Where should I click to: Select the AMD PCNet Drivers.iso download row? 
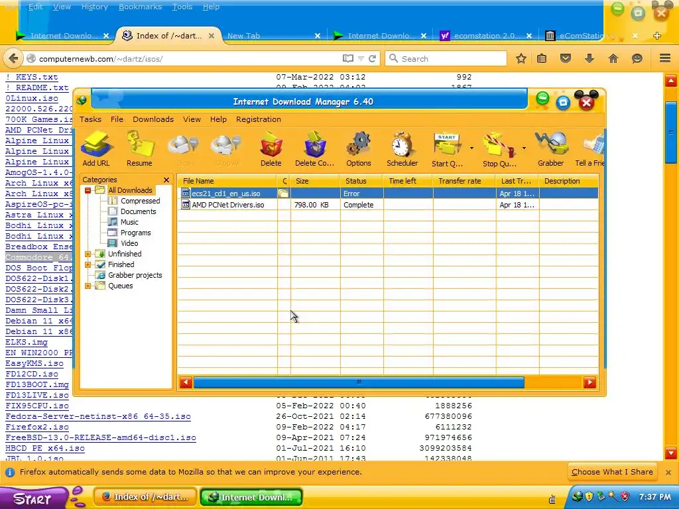388,205
